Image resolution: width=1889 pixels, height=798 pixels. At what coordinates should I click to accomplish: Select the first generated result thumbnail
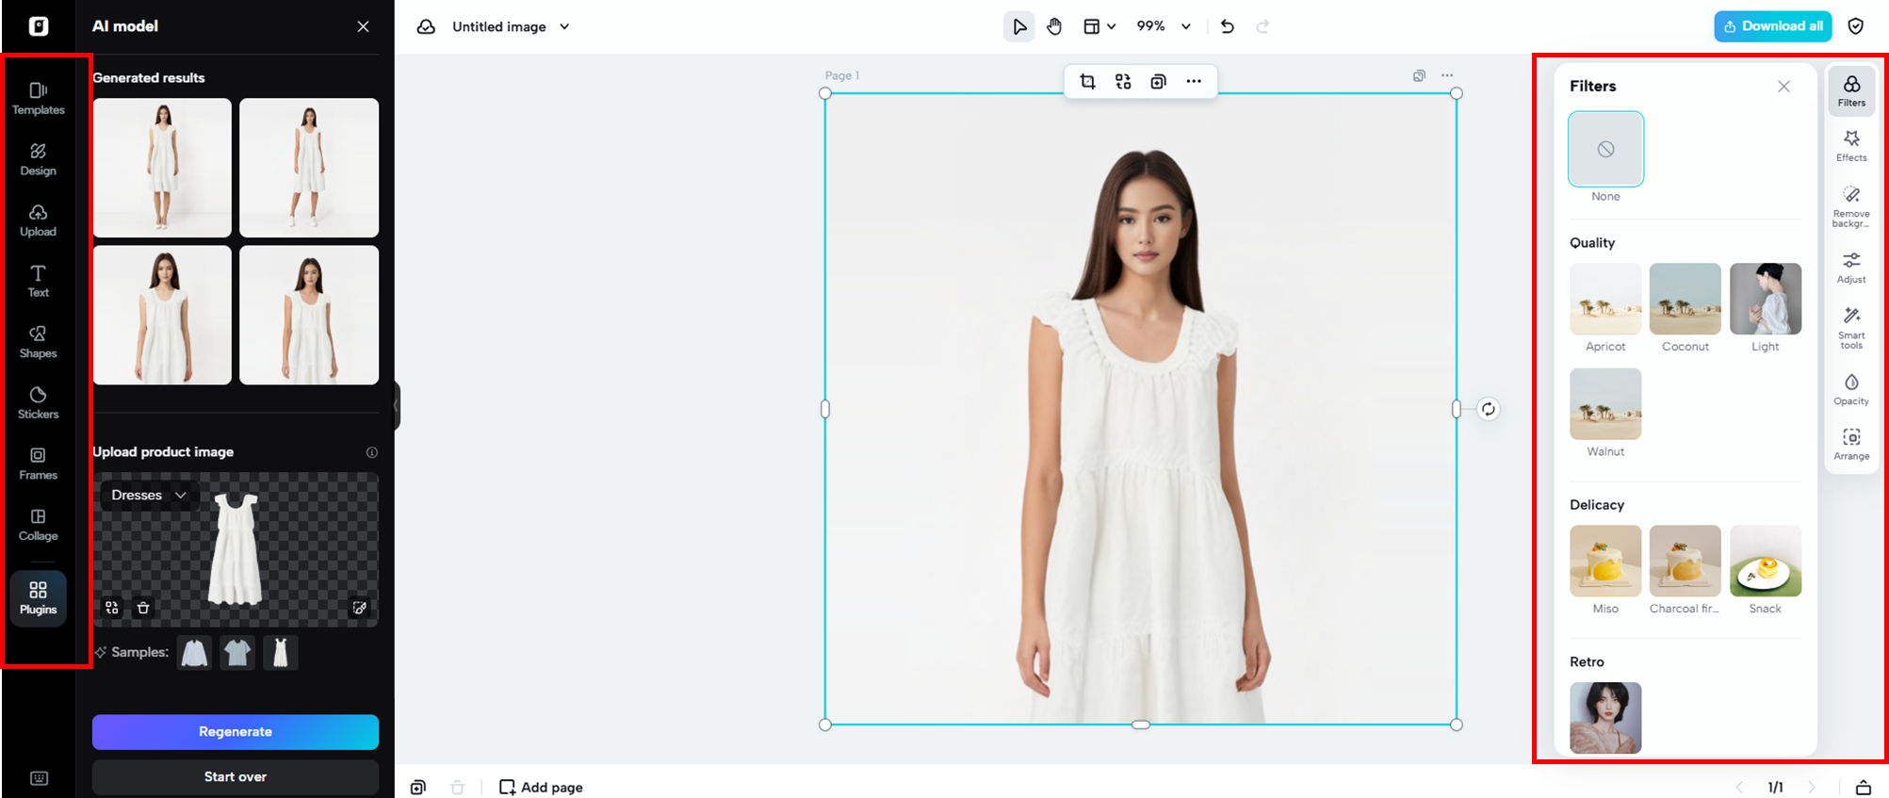[162, 168]
